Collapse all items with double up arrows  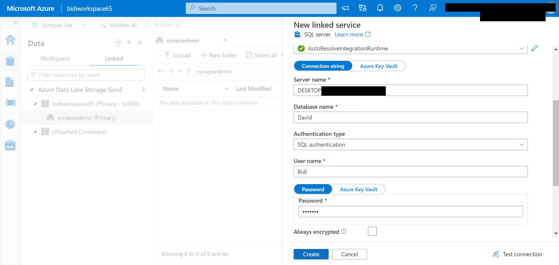pos(129,43)
